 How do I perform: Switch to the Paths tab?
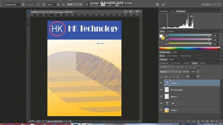click(172, 59)
